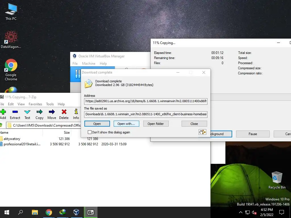Show hidden system tray icons
Image resolution: width=291 pixels, height=218 pixels.
coord(240,212)
